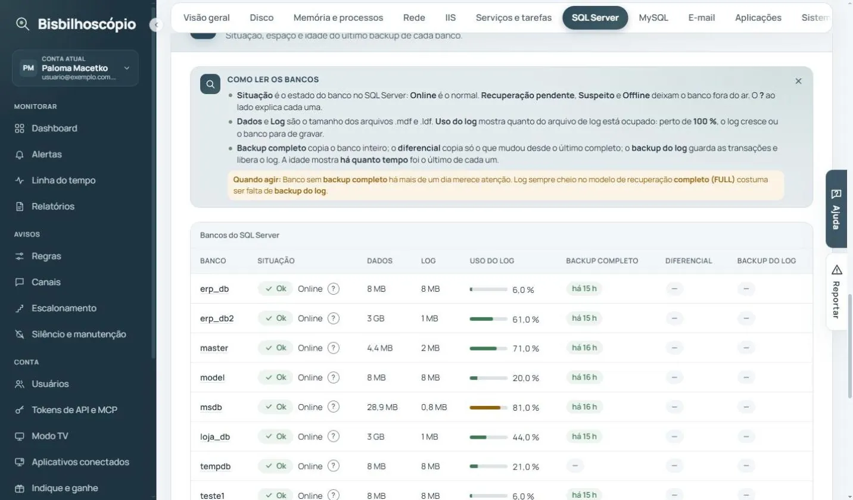The image size is (853, 500).
Task: Click the BACKUP COMPLETO column header
Action: [602, 261]
